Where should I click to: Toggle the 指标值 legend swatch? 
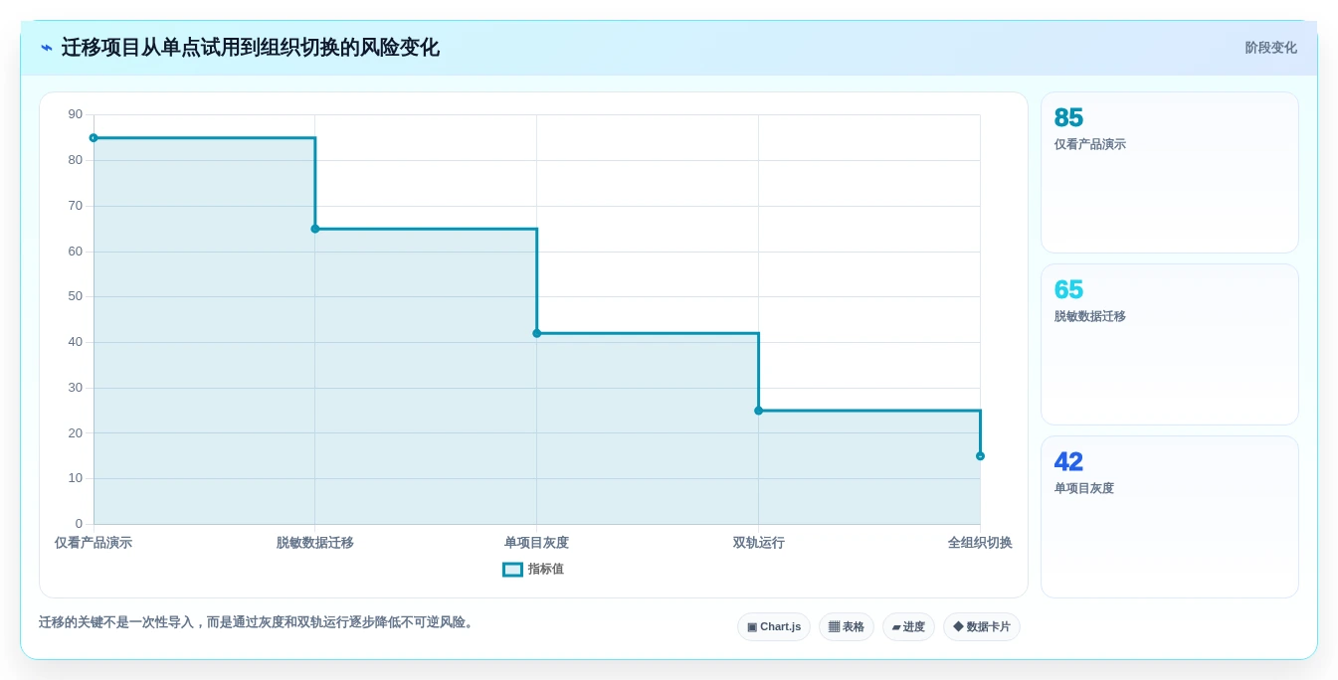coord(512,570)
